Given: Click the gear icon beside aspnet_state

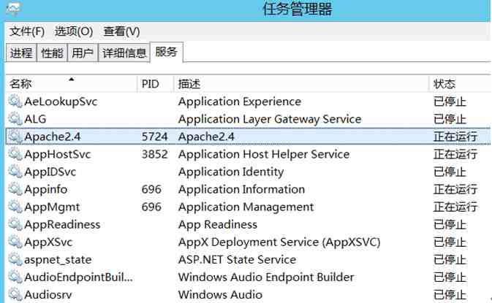Looking at the screenshot, I should coord(15,259).
